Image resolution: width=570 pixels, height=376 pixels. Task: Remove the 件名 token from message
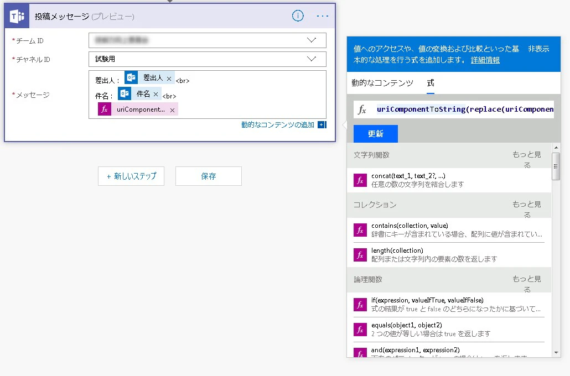156,94
